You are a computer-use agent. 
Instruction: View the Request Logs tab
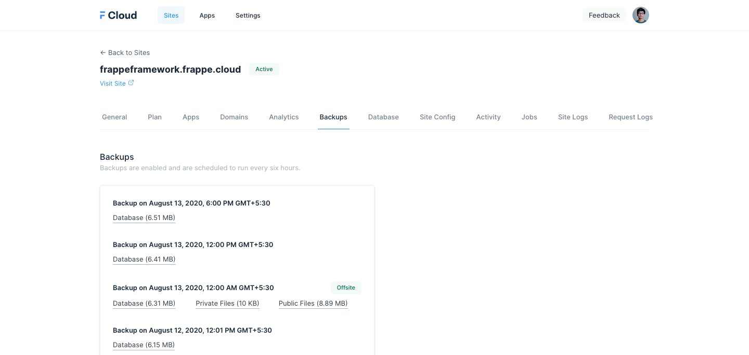(630, 117)
